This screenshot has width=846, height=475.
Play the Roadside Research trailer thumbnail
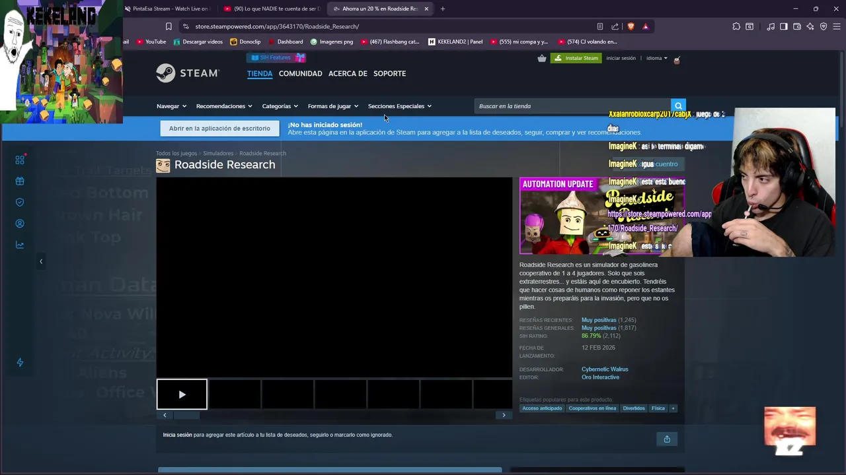182,395
